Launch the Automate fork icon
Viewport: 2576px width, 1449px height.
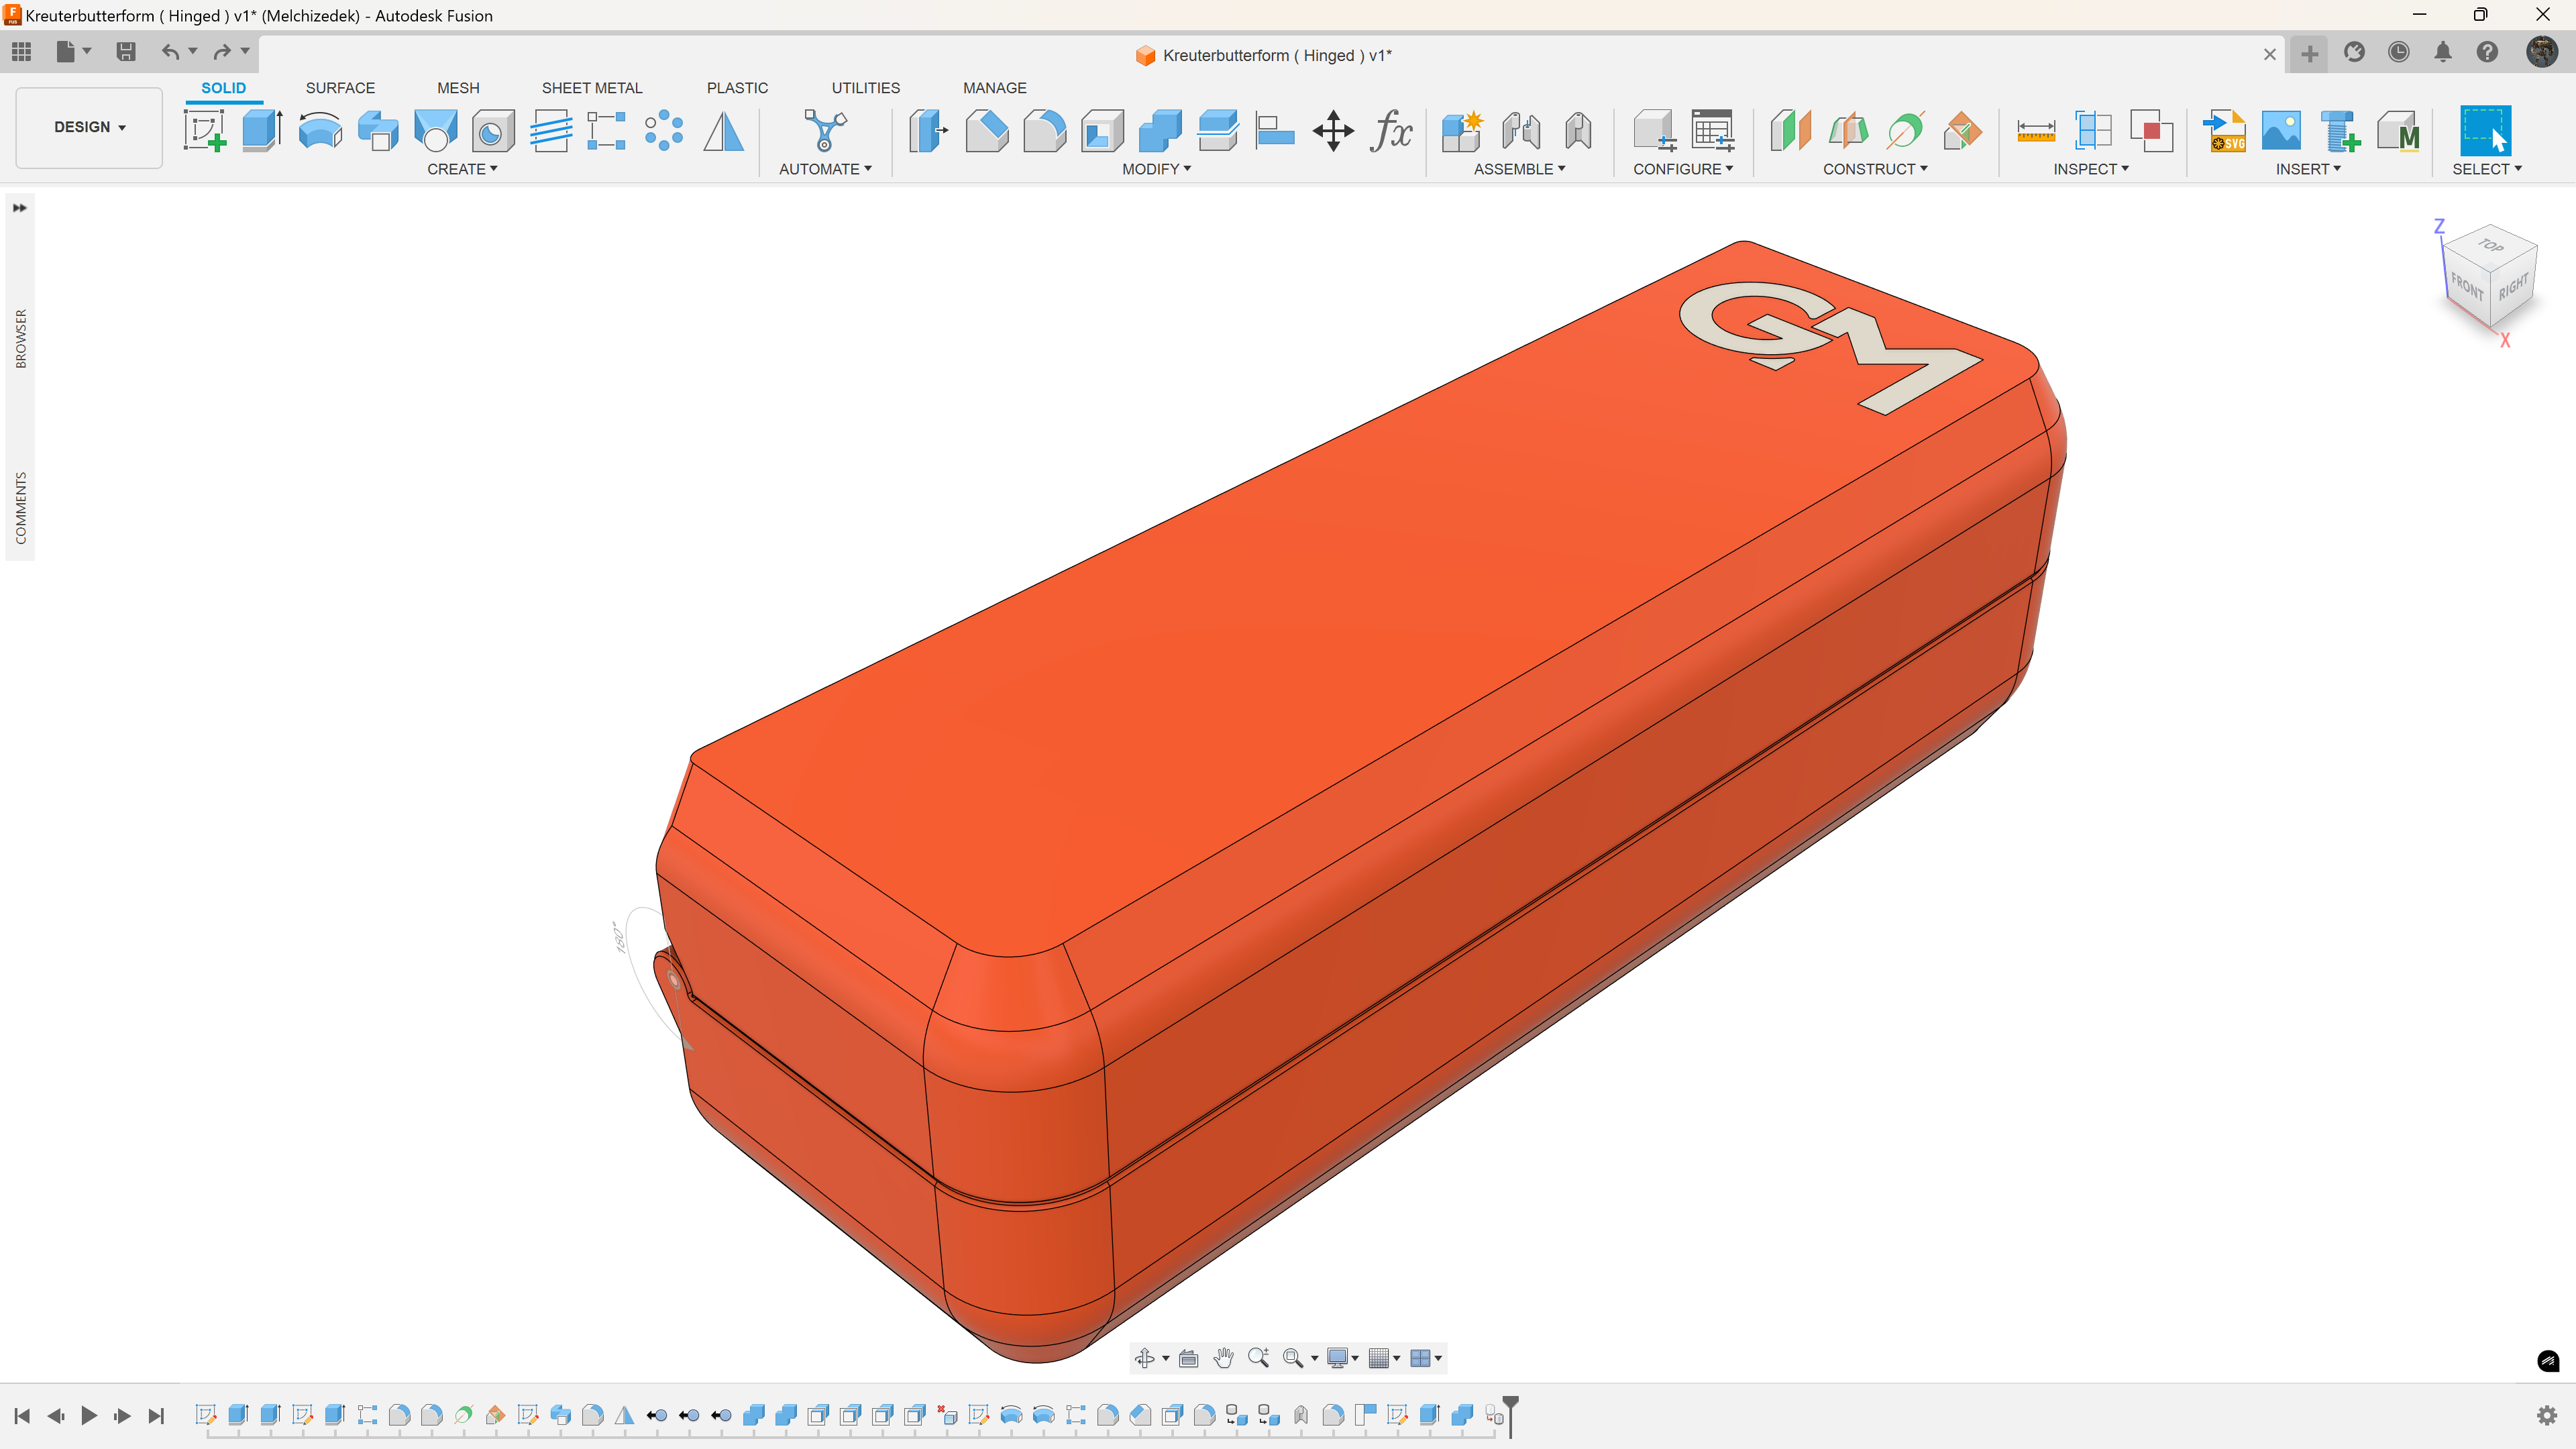point(825,131)
